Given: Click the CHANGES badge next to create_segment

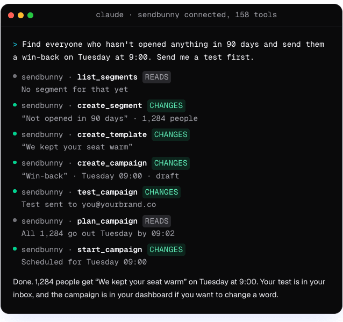Looking at the screenshot, I should [166, 106].
